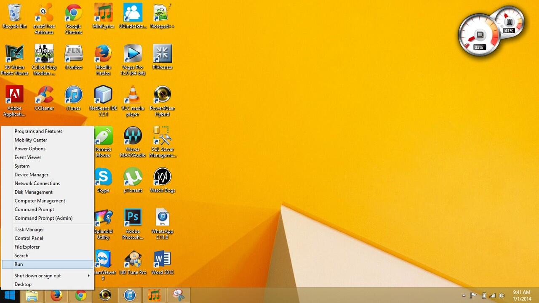Screen dimensions: 539x303
Task: Select Control Panel menu item
Action: coord(48,238)
